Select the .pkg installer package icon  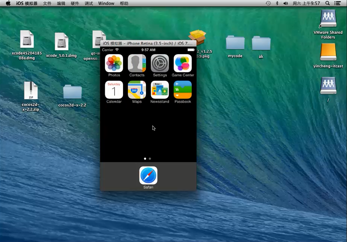pos(197,37)
